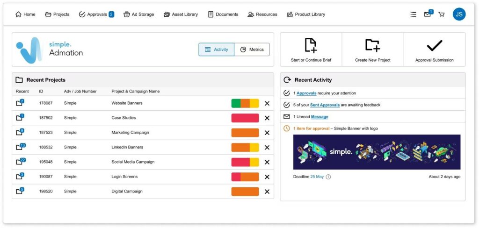Image resolution: width=479 pixels, height=228 pixels.
Task: Click the clock icon next to deadline
Action: coord(328,177)
